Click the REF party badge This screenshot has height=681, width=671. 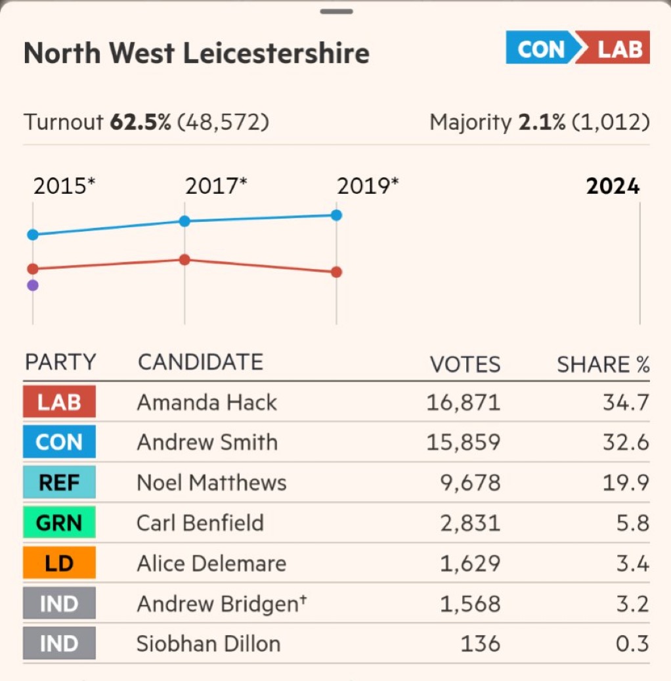click(59, 483)
